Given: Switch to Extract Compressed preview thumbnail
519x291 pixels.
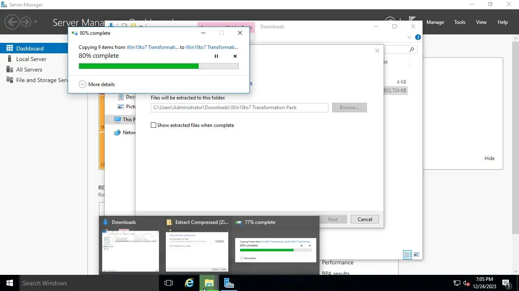Looking at the screenshot, I should pyautogui.click(x=197, y=251).
